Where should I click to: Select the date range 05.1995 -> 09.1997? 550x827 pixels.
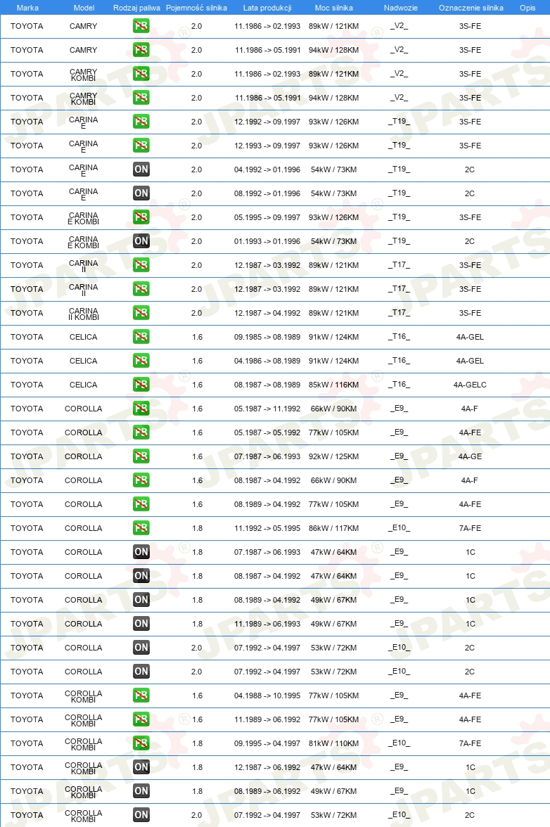pos(267,217)
